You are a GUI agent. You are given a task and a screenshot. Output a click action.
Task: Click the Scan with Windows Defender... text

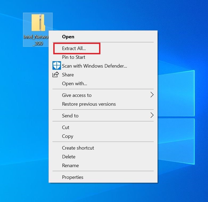pos(94,66)
